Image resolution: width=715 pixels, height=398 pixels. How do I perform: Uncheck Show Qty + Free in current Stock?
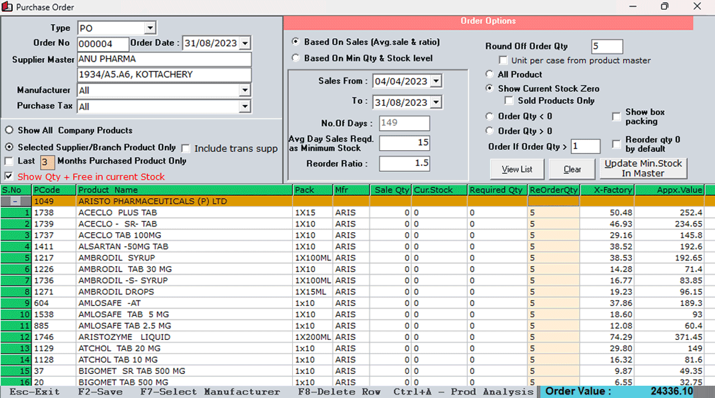tap(9, 176)
